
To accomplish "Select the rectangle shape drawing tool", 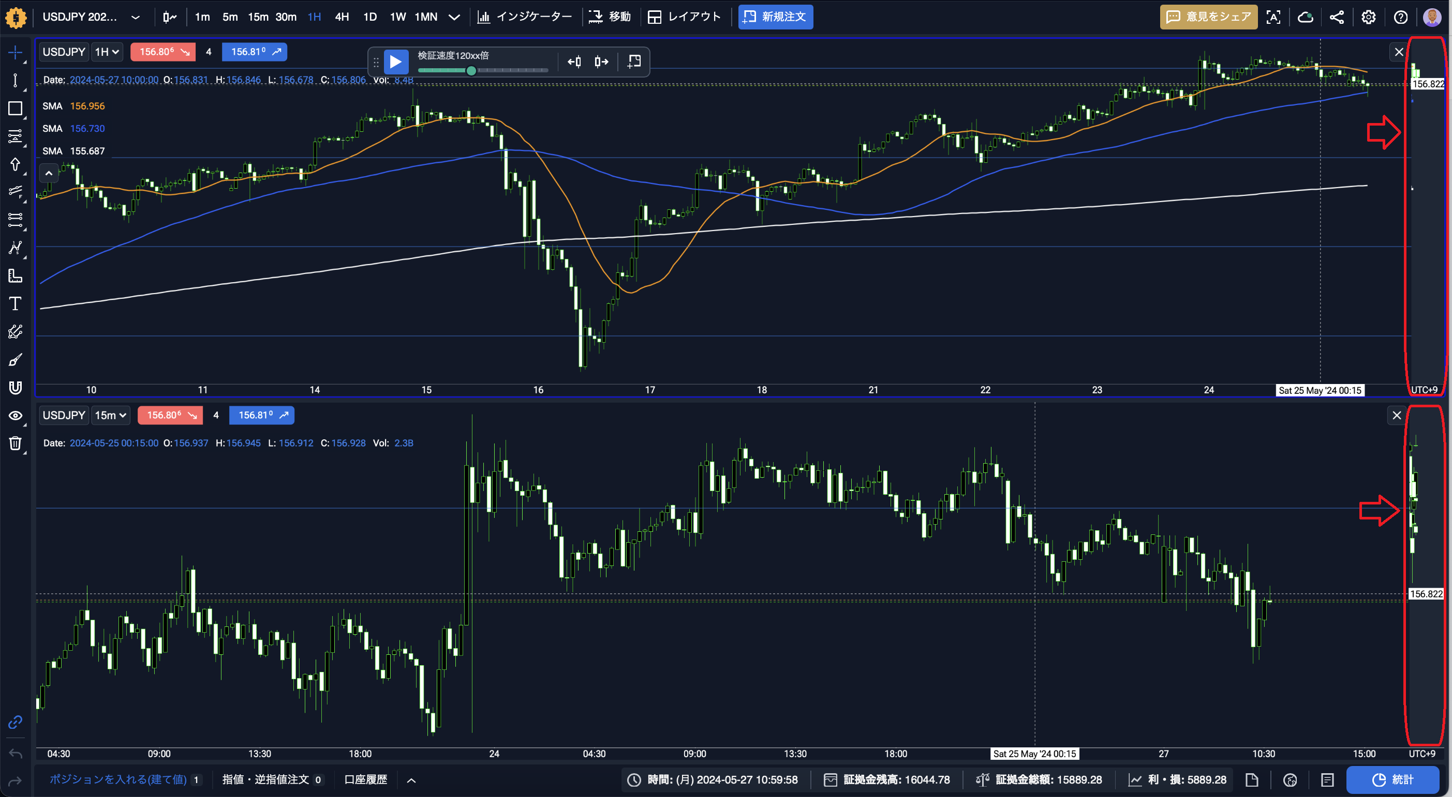I will click(15, 108).
